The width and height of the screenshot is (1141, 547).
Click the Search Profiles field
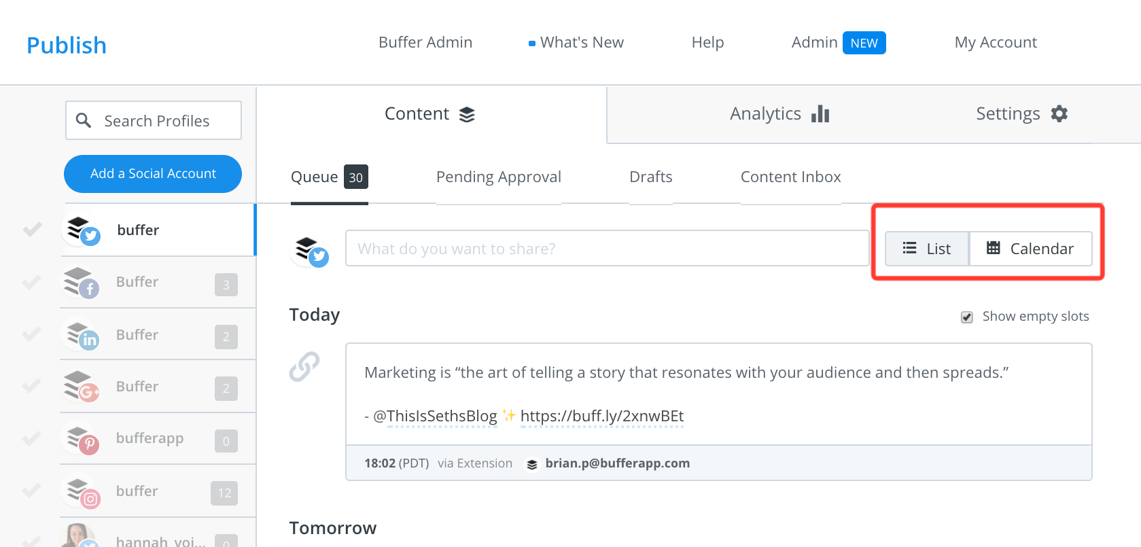[154, 120]
